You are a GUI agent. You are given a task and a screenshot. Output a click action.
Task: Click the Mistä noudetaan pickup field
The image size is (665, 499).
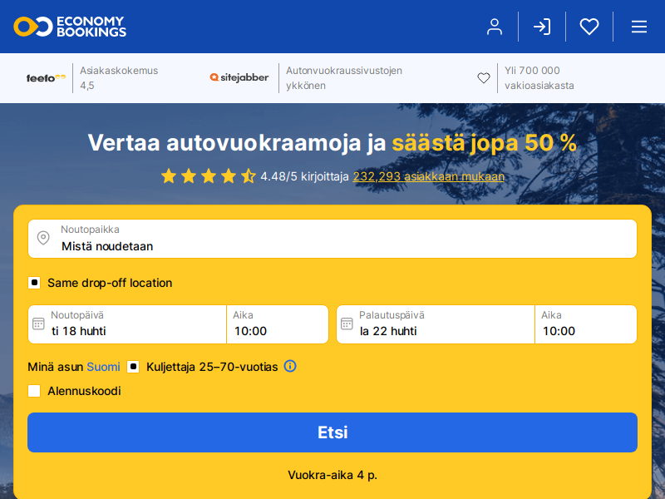[332, 239]
